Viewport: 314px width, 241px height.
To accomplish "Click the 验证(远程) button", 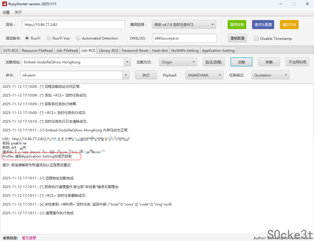I will coord(214,62).
